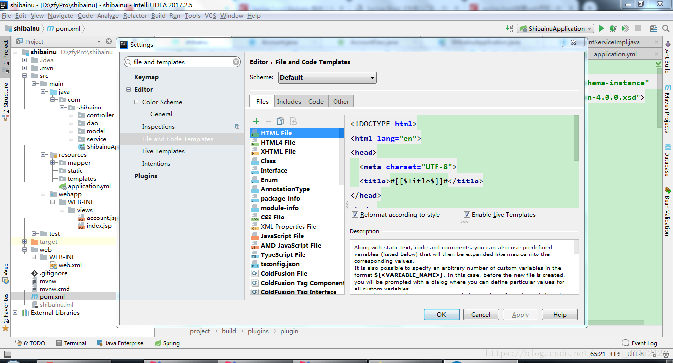Click the Make Project build icon
Image resolution: width=673 pixels, height=363 pixels.
[x=509, y=29]
